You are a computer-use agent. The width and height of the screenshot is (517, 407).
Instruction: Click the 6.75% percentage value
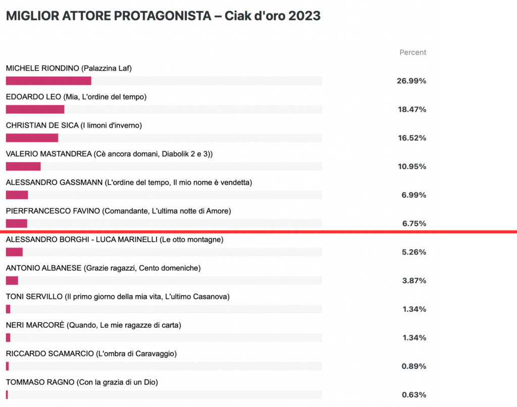tap(414, 223)
